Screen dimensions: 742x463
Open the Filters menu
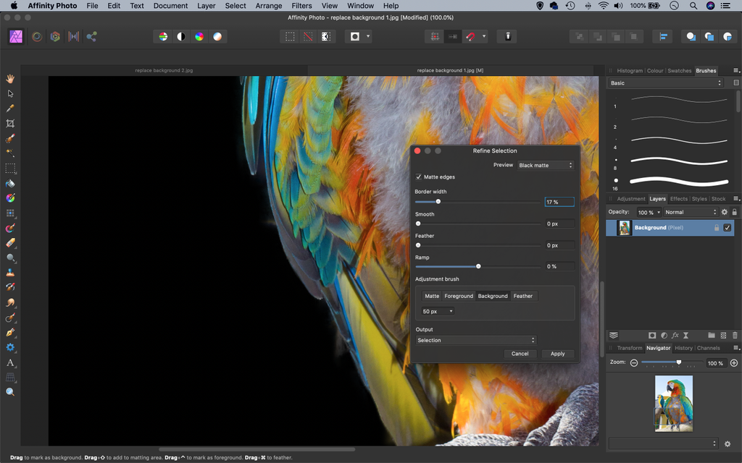click(x=301, y=5)
